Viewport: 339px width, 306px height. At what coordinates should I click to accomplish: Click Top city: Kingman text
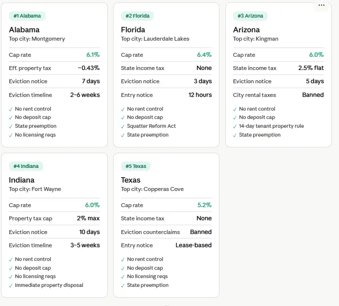257,39
